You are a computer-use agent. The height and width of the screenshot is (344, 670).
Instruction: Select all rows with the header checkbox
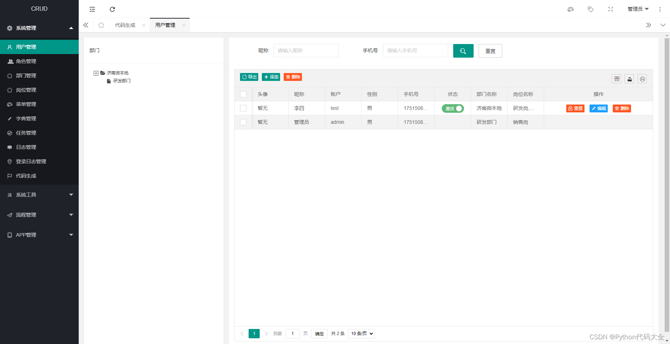(243, 94)
